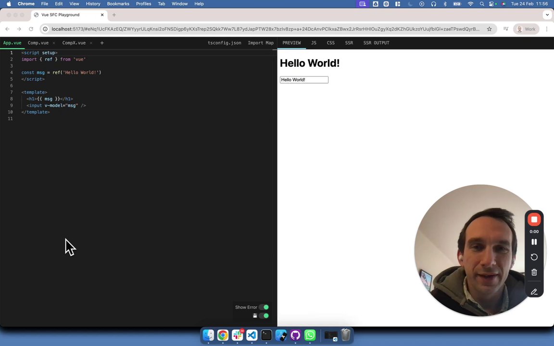Viewport: 554px width, 346px height.
Task: Select the PREVIEW output tab
Action: tap(291, 43)
